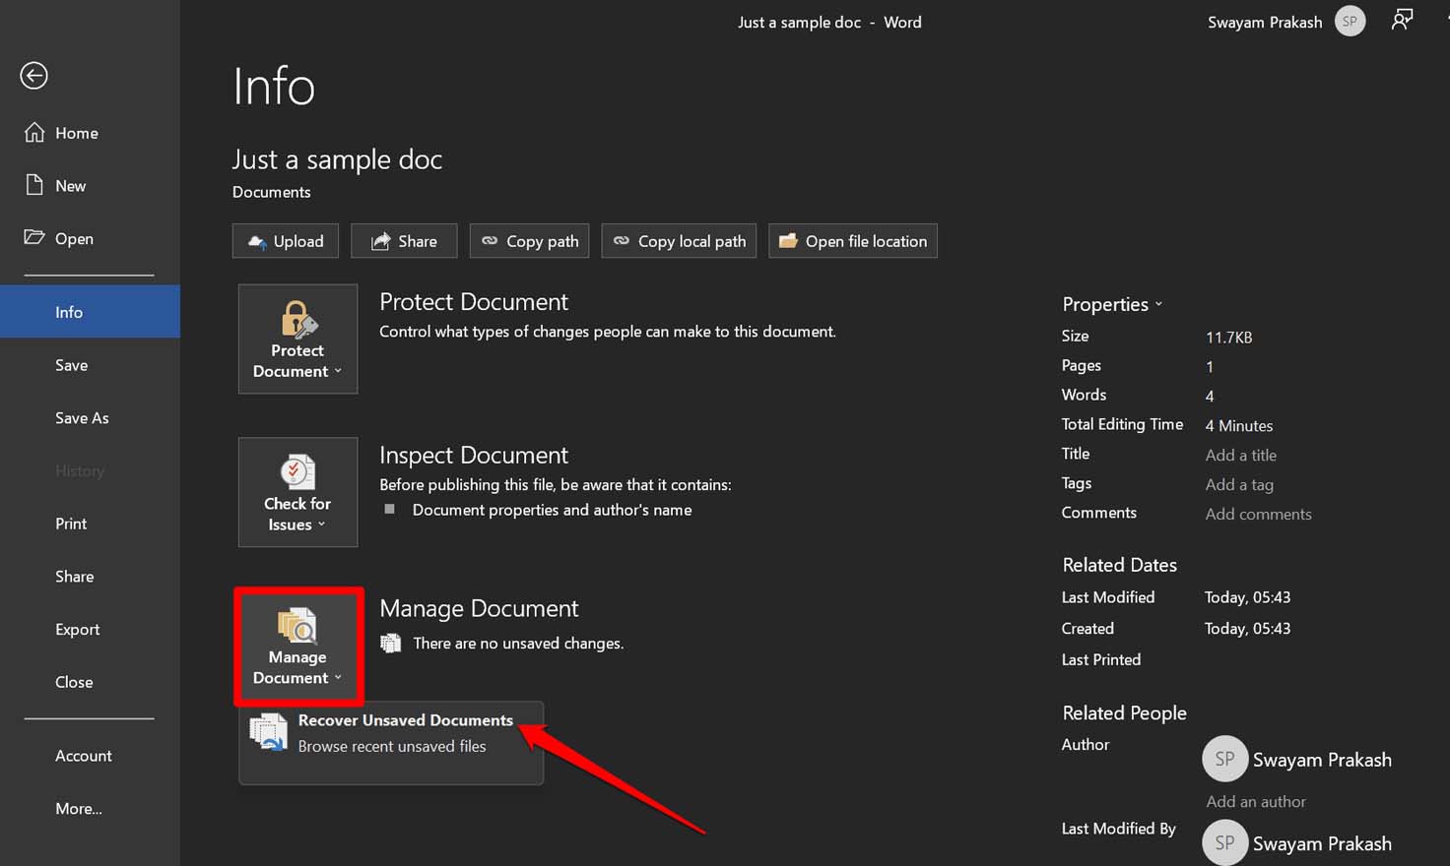Click the Add comments field
Screen dimensions: 1450x866
click(1258, 514)
